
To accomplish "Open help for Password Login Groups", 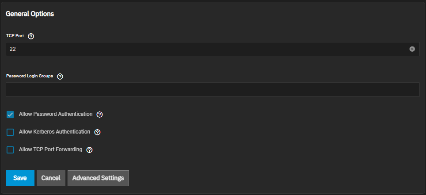I will point(60,76).
